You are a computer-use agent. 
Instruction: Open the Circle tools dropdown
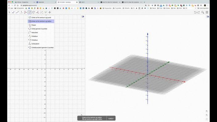[x=30, y=12]
